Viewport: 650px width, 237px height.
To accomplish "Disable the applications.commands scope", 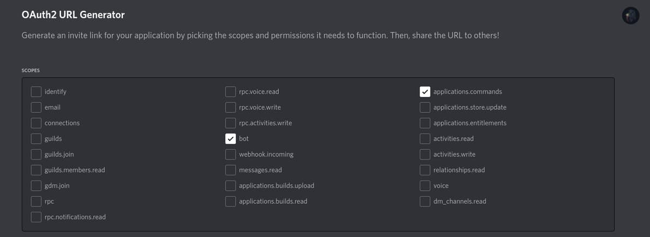I will [425, 92].
